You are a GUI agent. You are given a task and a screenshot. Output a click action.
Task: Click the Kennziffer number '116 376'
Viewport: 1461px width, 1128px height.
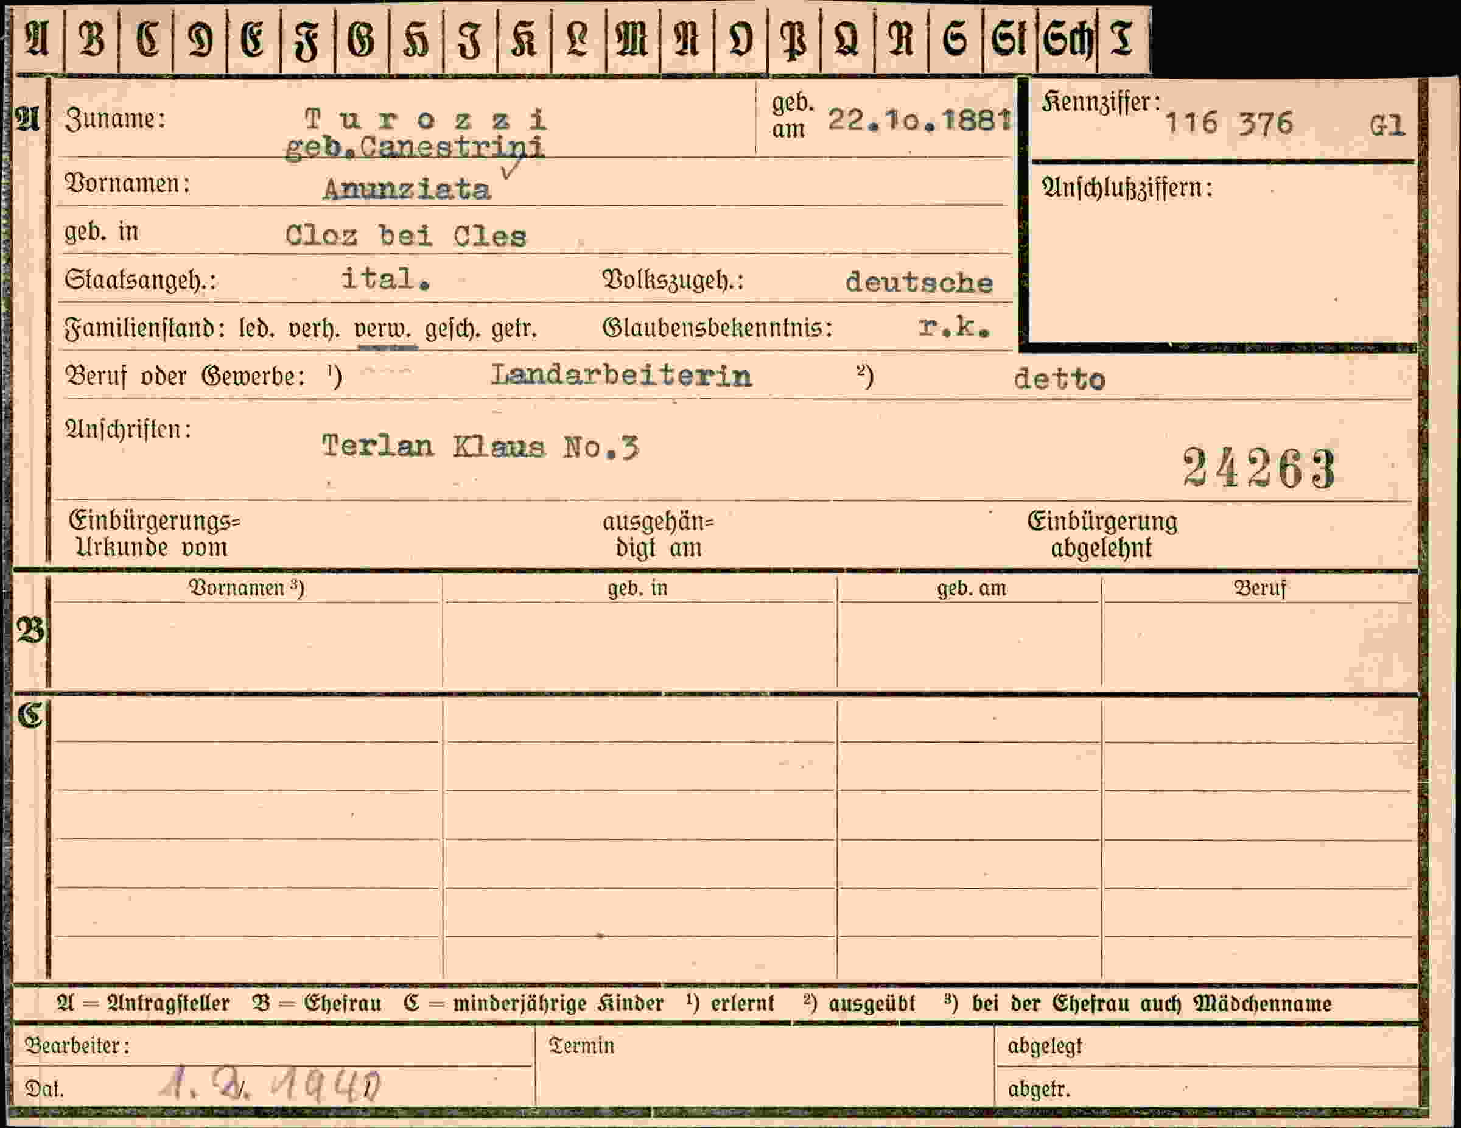pos(1229,124)
